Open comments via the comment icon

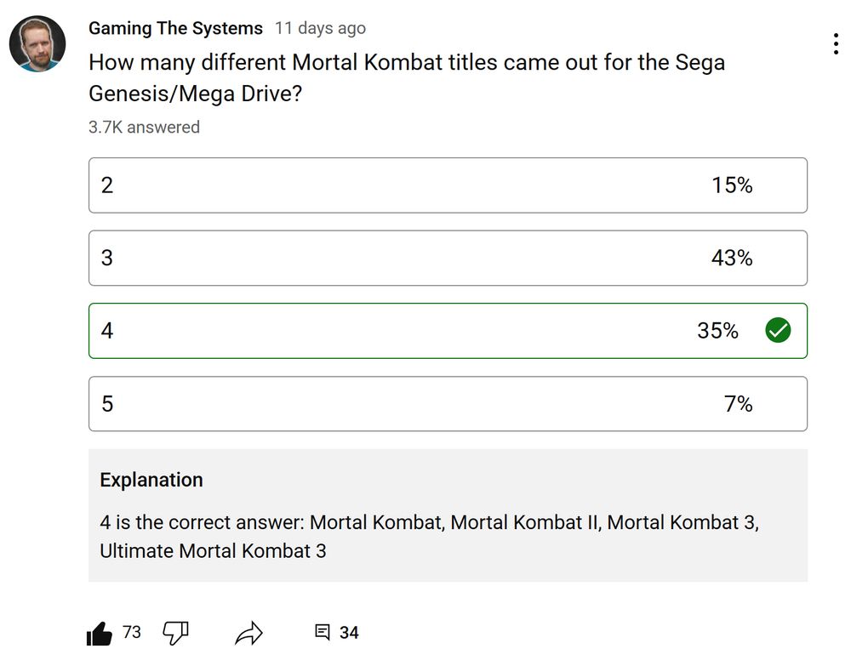(x=323, y=633)
